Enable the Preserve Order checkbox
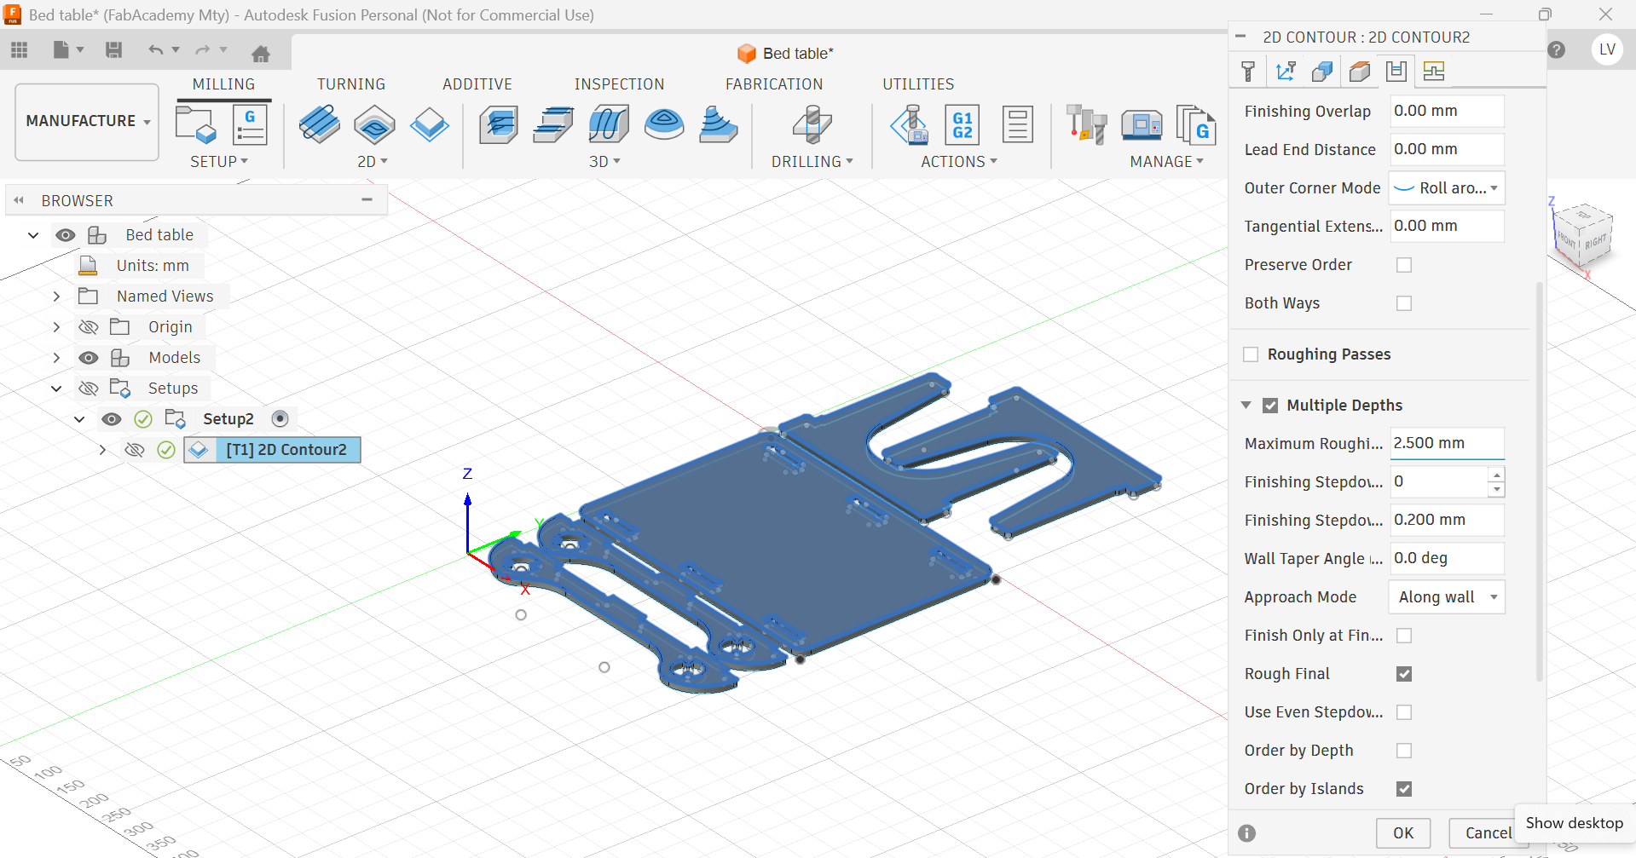The height and width of the screenshot is (858, 1636). [x=1404, y=265]
